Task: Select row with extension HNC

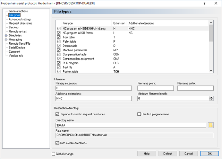Action: tap(133, 28)
